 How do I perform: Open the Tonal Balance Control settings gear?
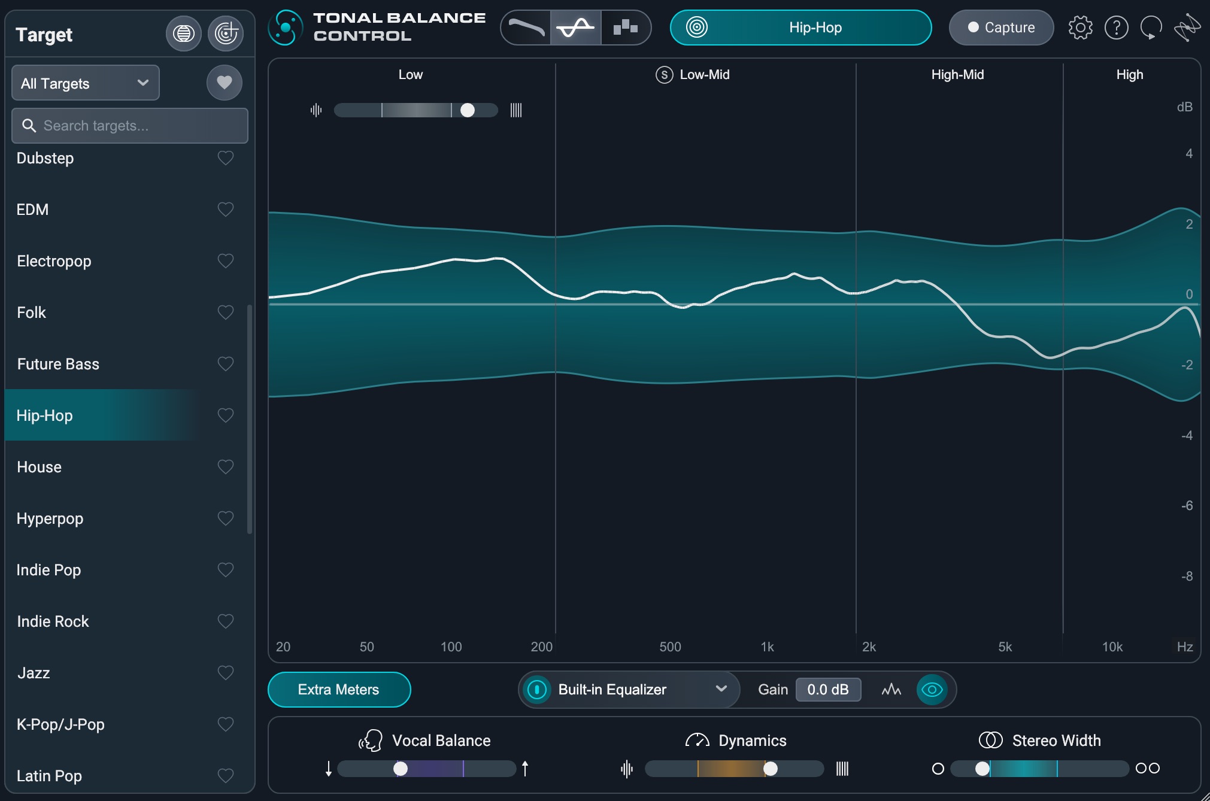(x=1081, y=28)
